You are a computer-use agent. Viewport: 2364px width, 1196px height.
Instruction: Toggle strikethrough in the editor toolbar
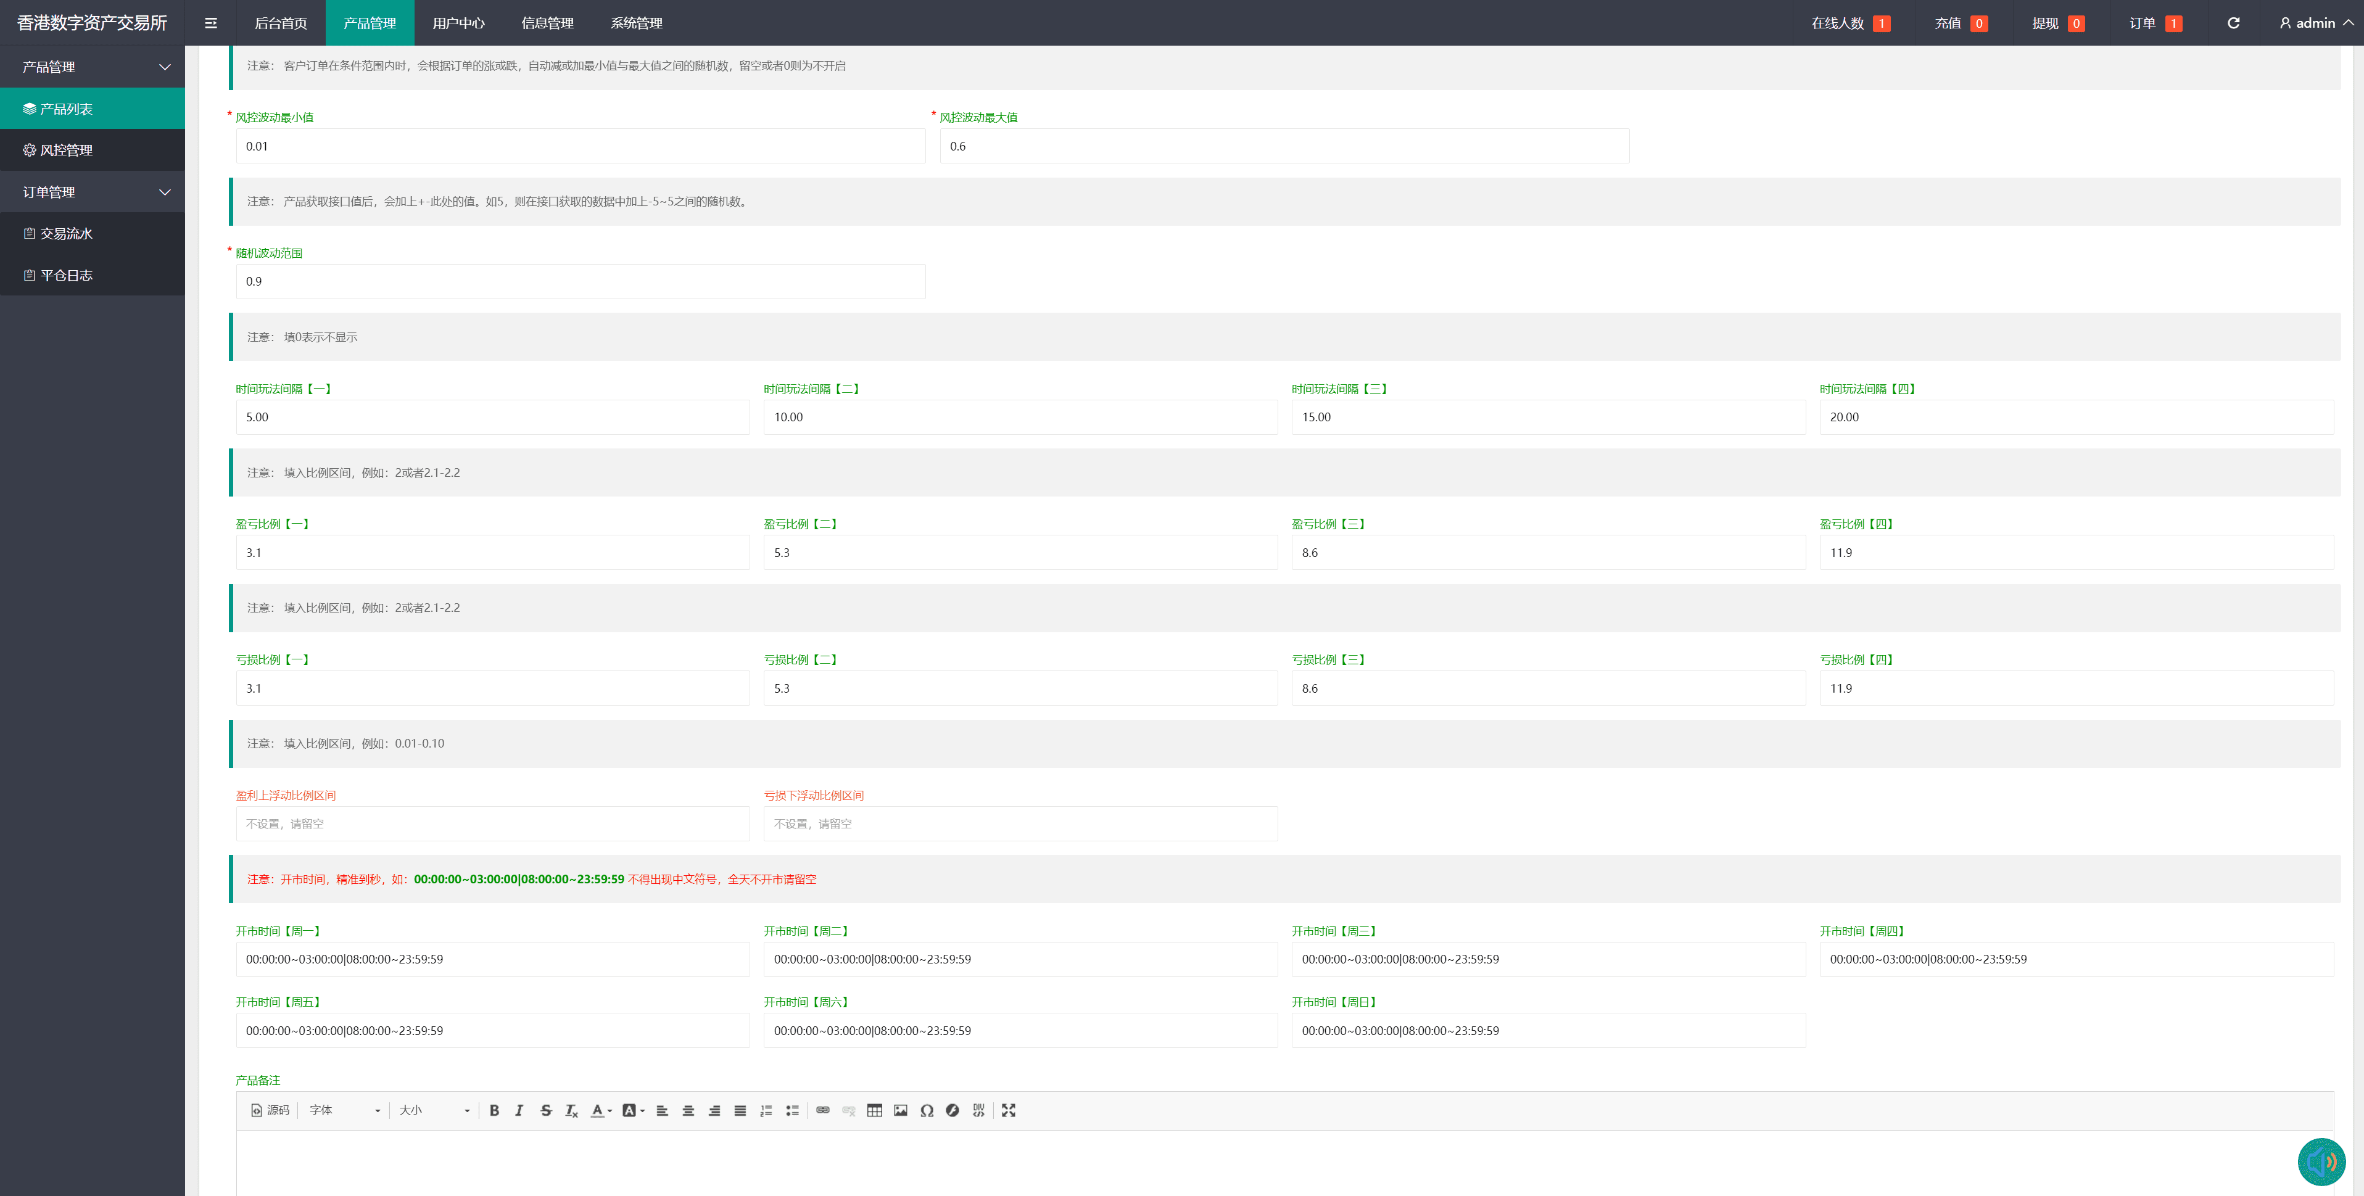(545, 1110)
